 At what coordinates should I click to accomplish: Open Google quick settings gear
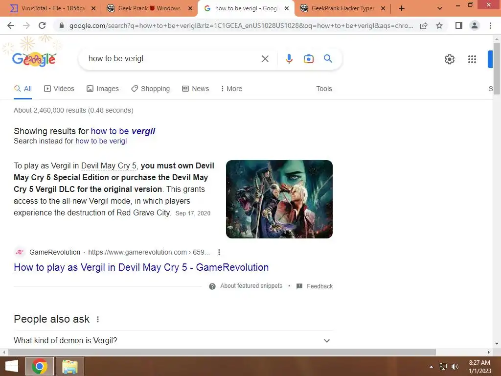450,59
